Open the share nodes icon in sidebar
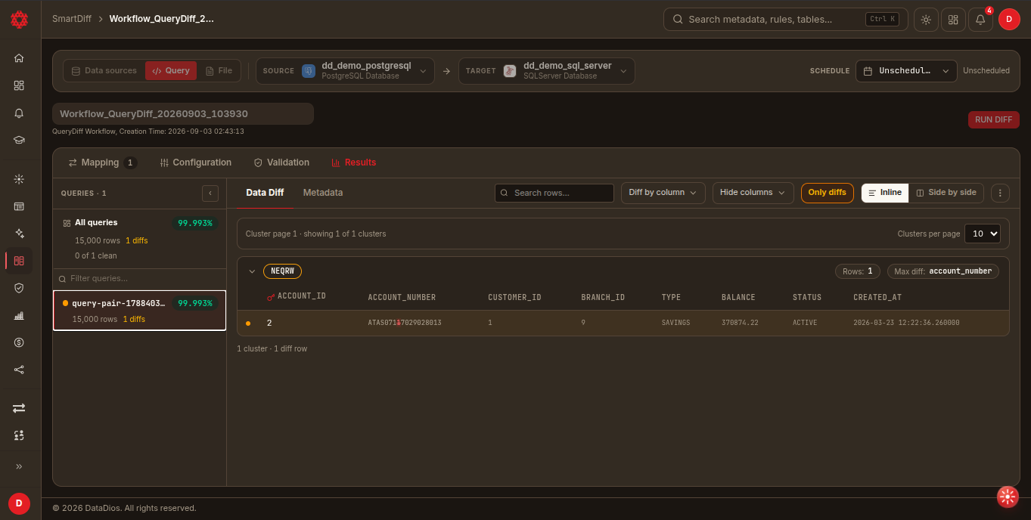Screen dimensions: 1031x520 click(x=19, y=370)
